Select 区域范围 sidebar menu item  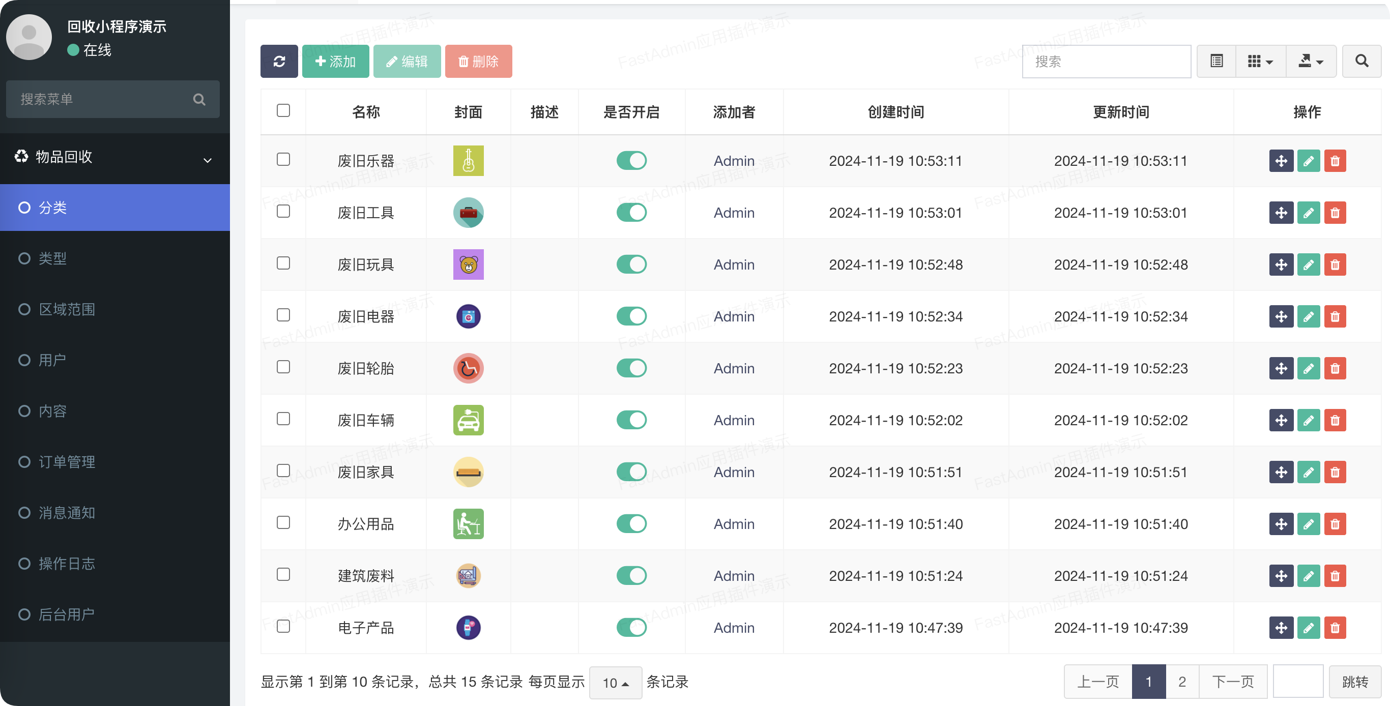(x=67, y=310)
